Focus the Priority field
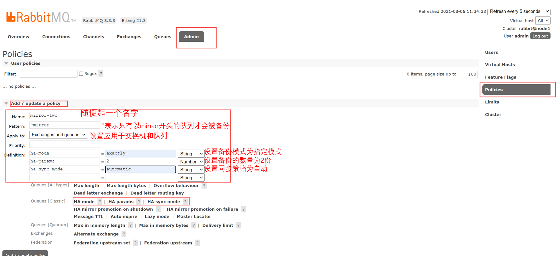 click(x=64, y=145)
